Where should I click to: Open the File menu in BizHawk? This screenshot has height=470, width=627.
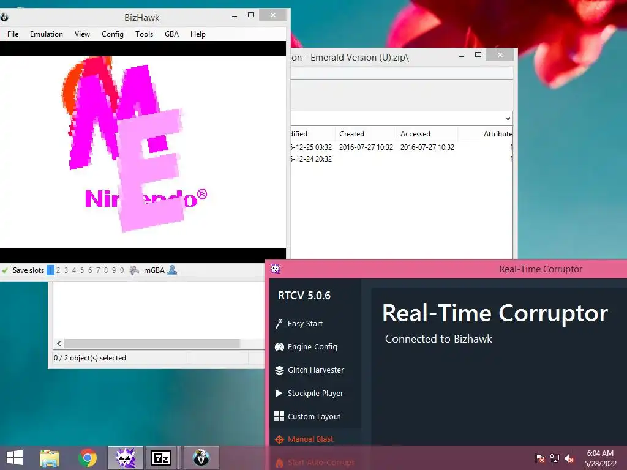click(13, 34)
